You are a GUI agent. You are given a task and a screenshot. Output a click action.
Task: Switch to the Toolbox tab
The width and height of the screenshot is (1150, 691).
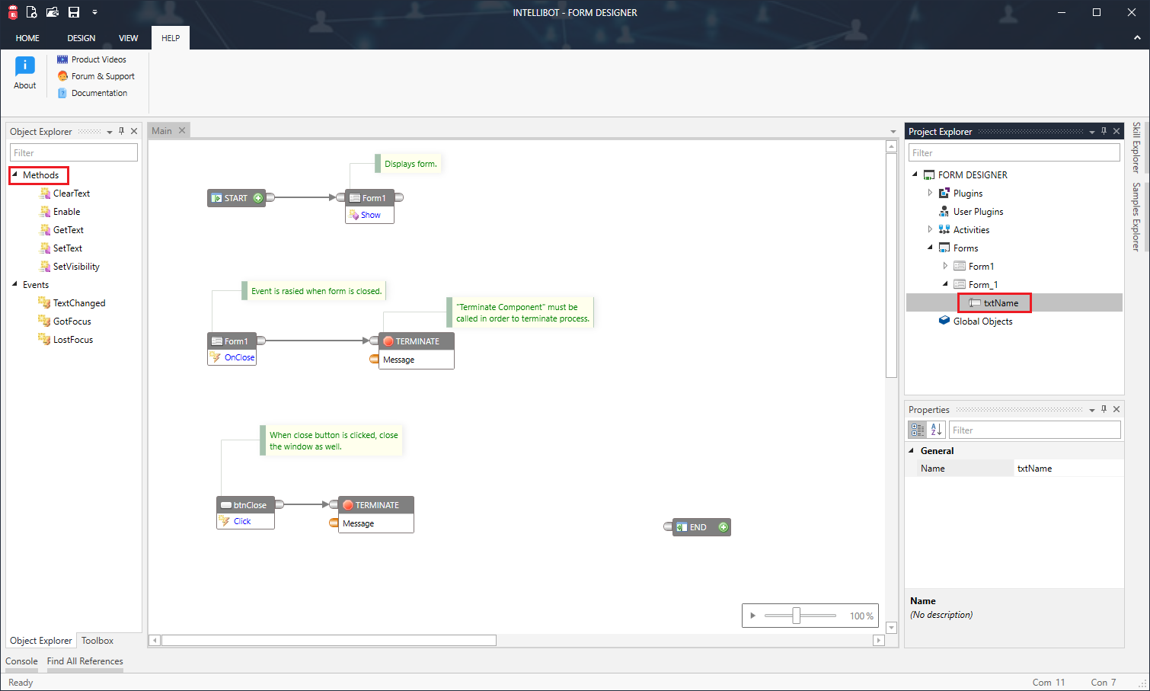pos(97,640)
